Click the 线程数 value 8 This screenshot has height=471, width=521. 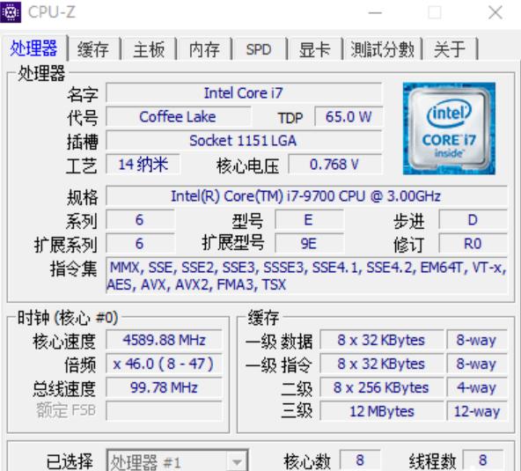tap(483, 460)
